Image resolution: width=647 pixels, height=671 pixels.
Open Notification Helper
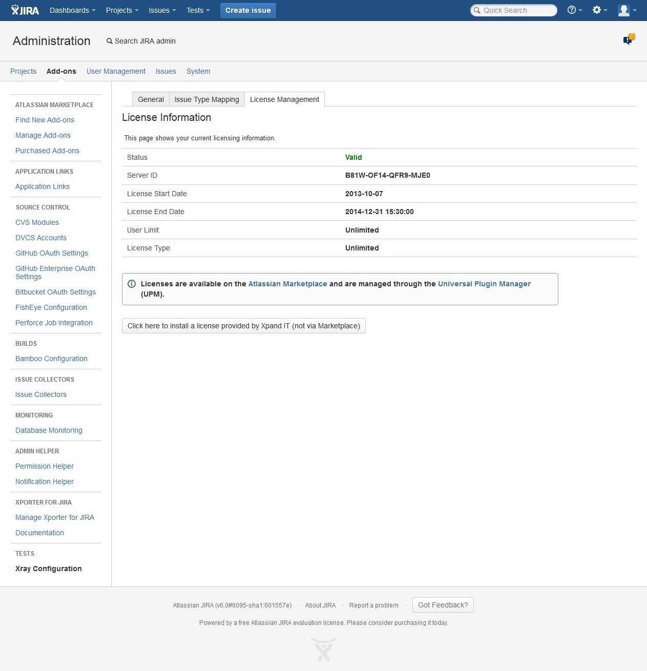tap(45, 481)
